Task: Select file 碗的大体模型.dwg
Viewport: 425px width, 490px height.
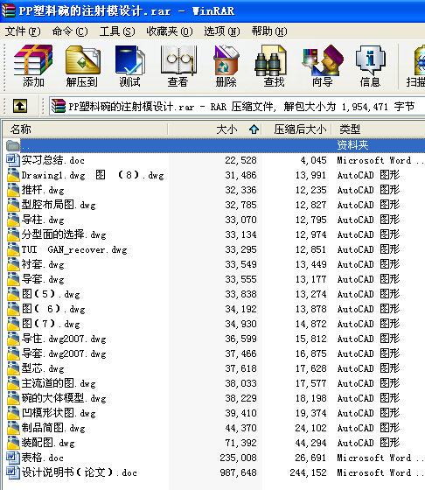Action: pos(64,398)
